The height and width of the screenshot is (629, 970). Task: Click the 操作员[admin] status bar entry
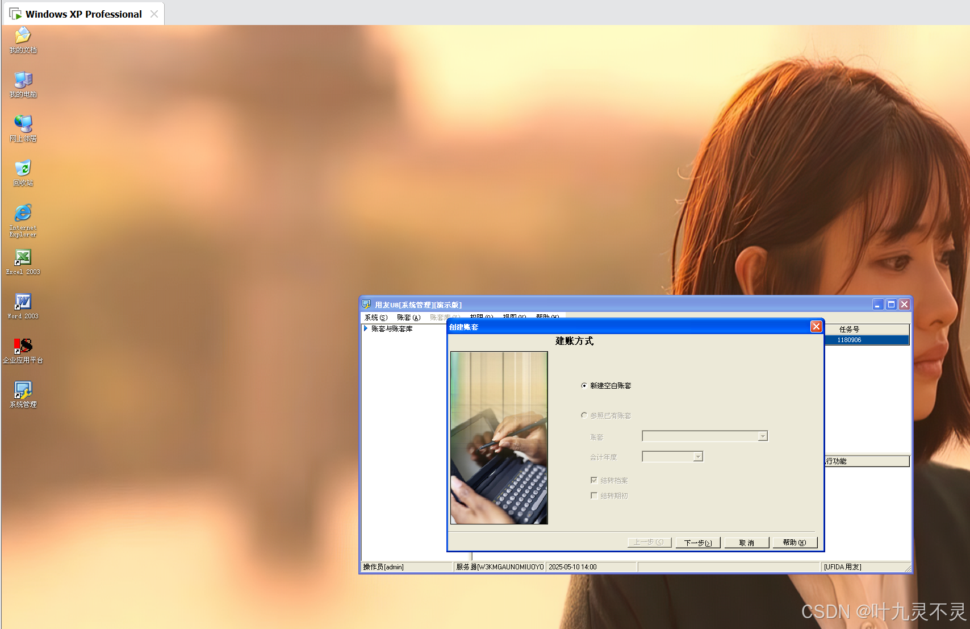click(407, 567)
